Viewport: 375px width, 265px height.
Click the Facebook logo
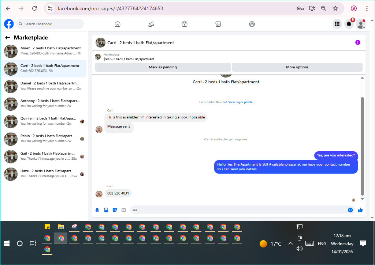pos(9,24)
